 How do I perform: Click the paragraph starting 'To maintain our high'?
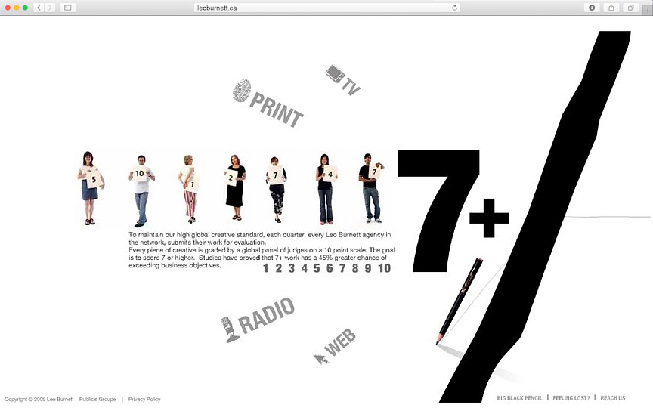tap(262, 250)
